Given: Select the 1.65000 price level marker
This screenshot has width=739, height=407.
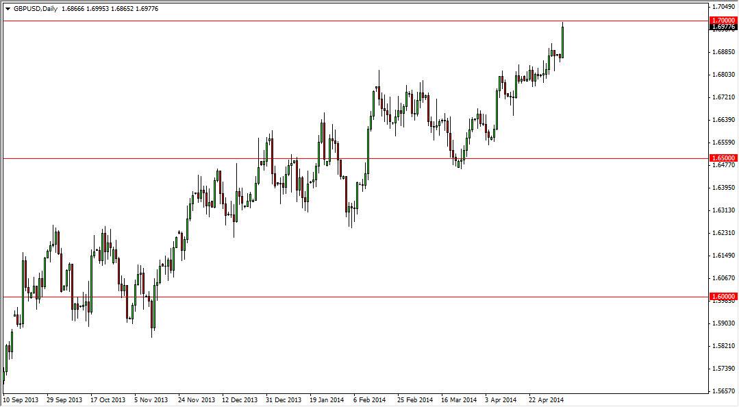Looking at the screenshot, I should tap(722, 158).
